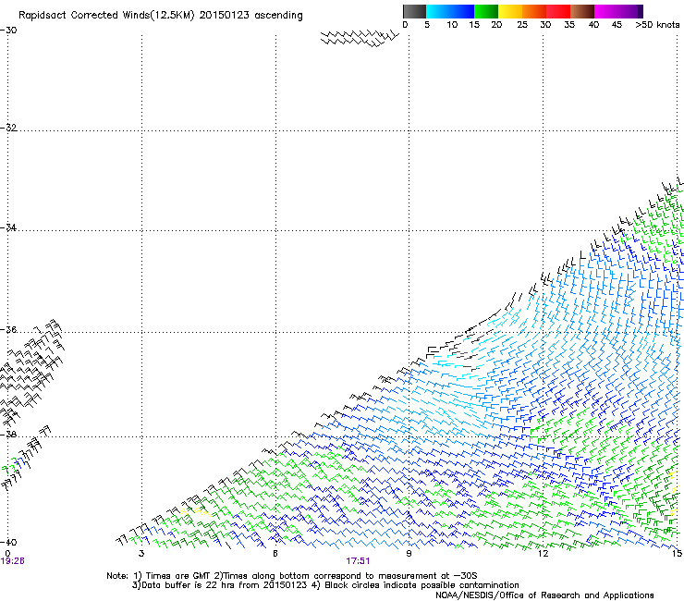Click the black wind barbs cluster near -30 latitude

click(x=360, y=39)
